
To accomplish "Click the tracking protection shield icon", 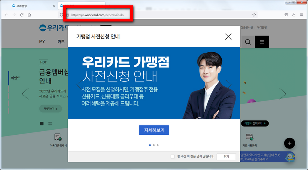I will [61, 15].
